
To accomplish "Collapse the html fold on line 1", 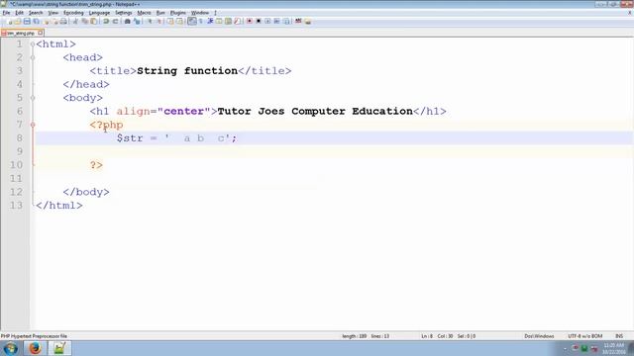I will pos(33,44).
